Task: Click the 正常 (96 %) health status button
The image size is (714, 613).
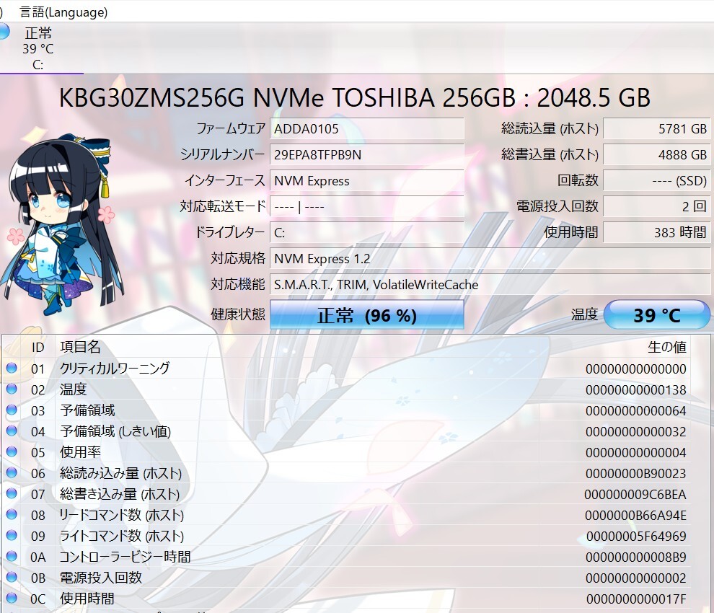Action: click(x=367, y=315)
